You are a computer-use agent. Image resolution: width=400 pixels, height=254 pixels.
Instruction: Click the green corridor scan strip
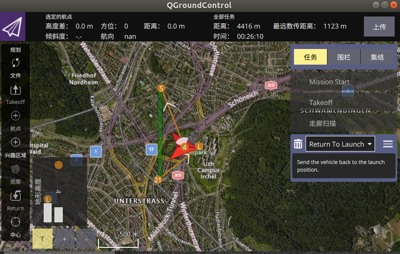[x=160, y=134]
